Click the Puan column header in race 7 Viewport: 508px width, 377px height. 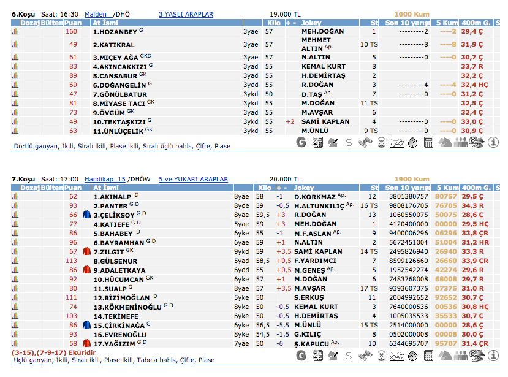tap(73, 188)
